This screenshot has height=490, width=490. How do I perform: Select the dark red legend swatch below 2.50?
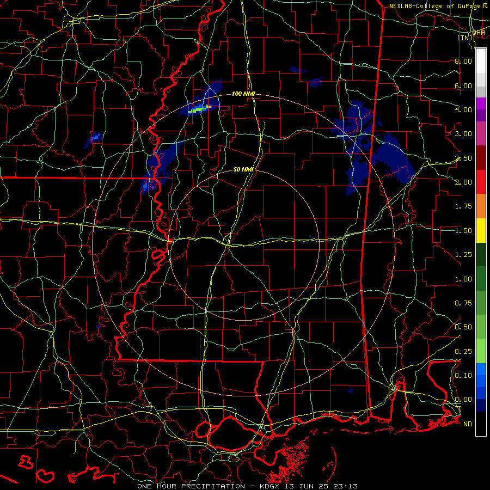pos(481,158)
